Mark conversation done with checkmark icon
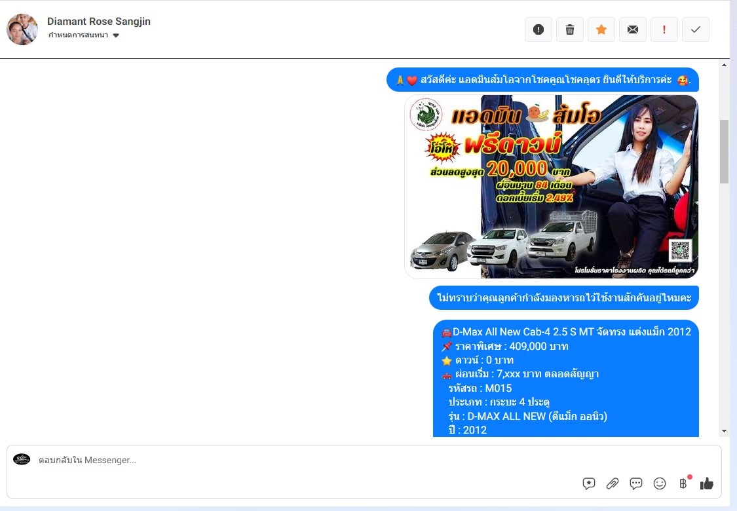Viewport: 737px width, 511px height. (696, 29)
